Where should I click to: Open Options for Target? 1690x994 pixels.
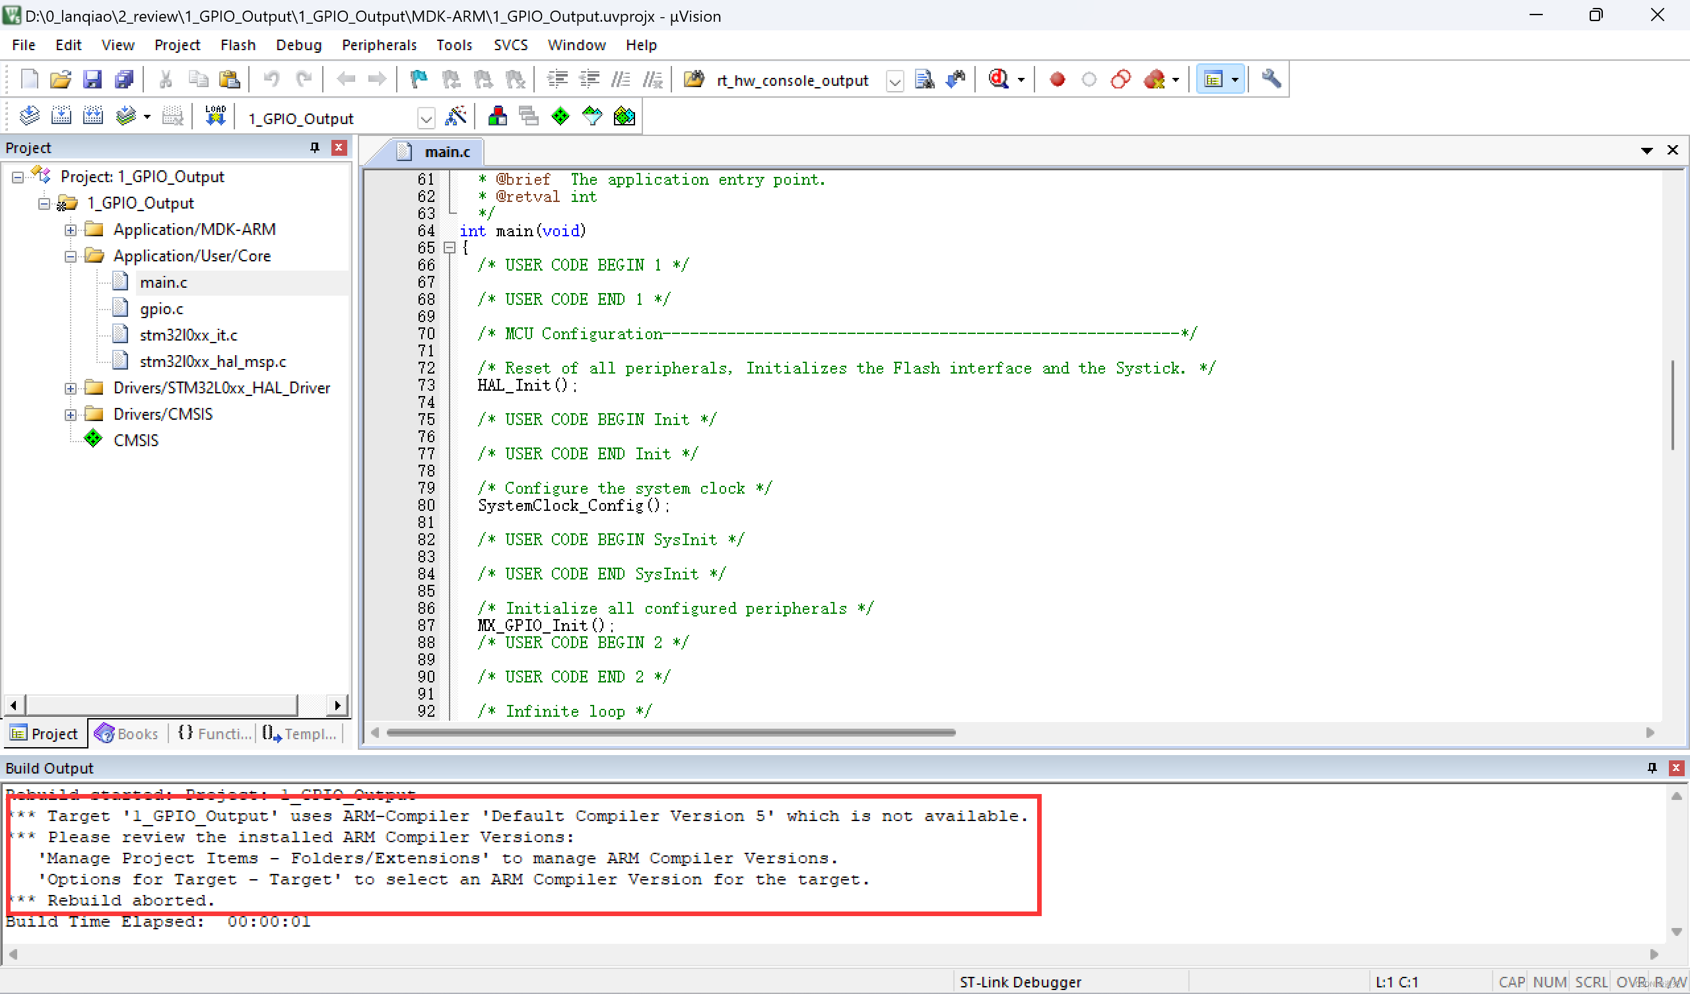456,117
